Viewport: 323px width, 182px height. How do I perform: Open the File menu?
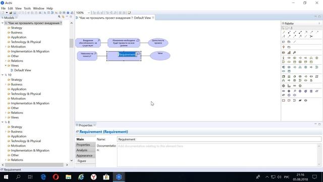pyautogui.click(x=4, y=9)
